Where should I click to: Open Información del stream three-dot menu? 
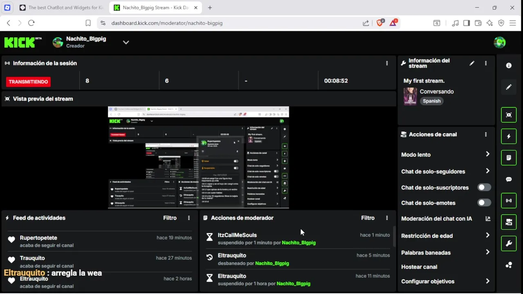coord(486,63)
